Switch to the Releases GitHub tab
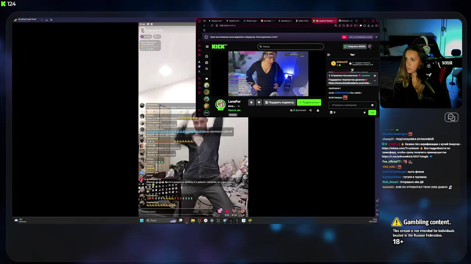Screen dimensions: 471x264 coord(346,21)
